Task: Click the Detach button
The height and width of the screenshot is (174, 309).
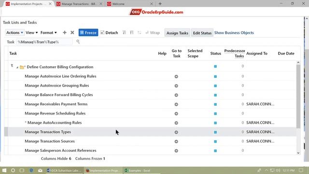Action: click(x=109, y=32)
